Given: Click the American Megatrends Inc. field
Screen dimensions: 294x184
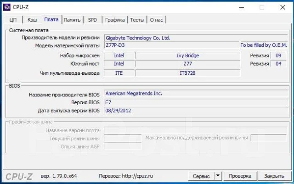Looking at the screenshot, I should [x=196, y=94].
